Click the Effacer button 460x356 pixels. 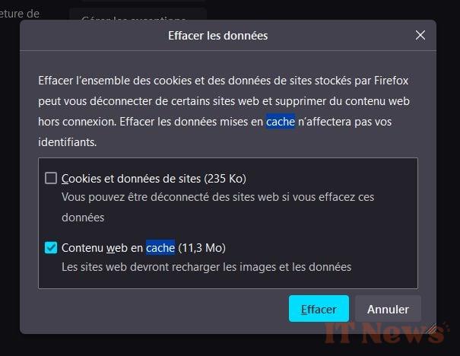(319, 309)
